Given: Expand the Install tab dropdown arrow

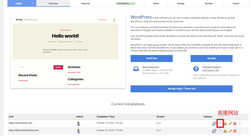Looking at the screenshot, I should (33, 3).
